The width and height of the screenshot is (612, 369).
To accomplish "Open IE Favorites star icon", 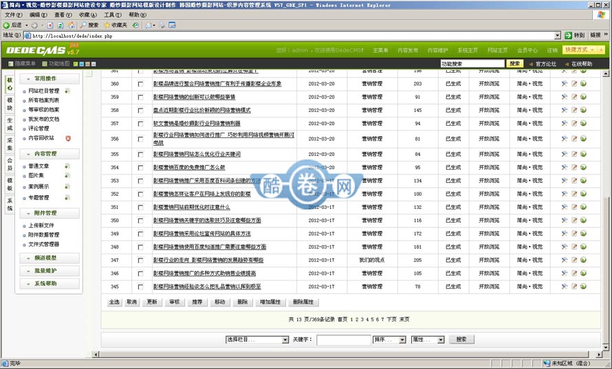I will [x=107, y=25].
